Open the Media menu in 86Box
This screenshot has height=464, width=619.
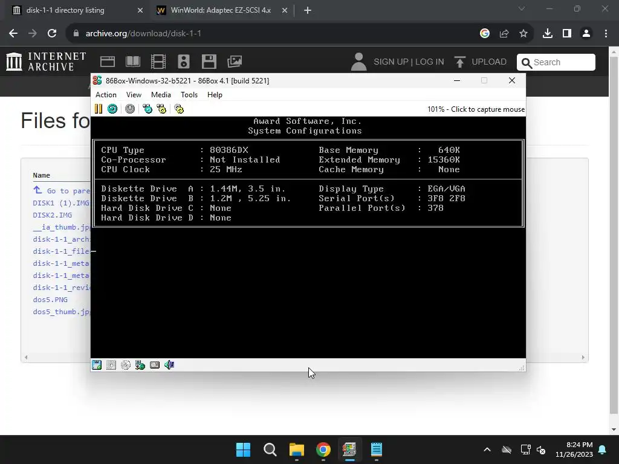161,95
